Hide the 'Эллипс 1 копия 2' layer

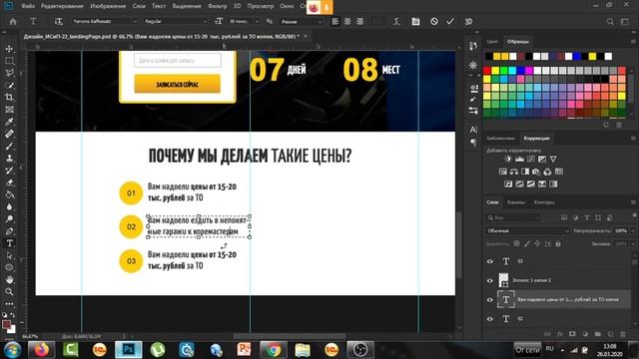490,280
